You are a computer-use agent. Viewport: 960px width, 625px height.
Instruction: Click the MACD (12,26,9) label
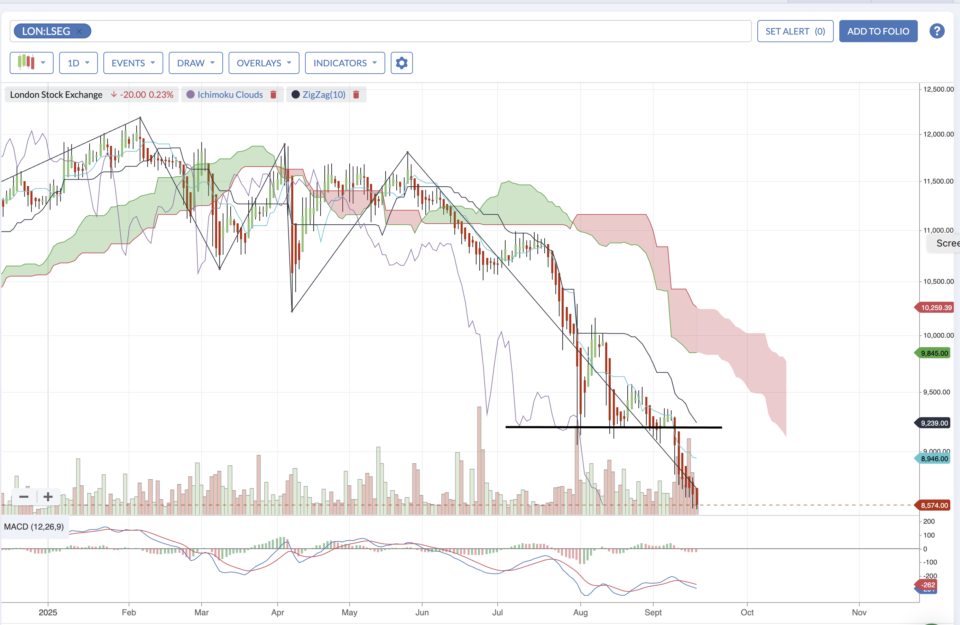(x=34, y=526)
